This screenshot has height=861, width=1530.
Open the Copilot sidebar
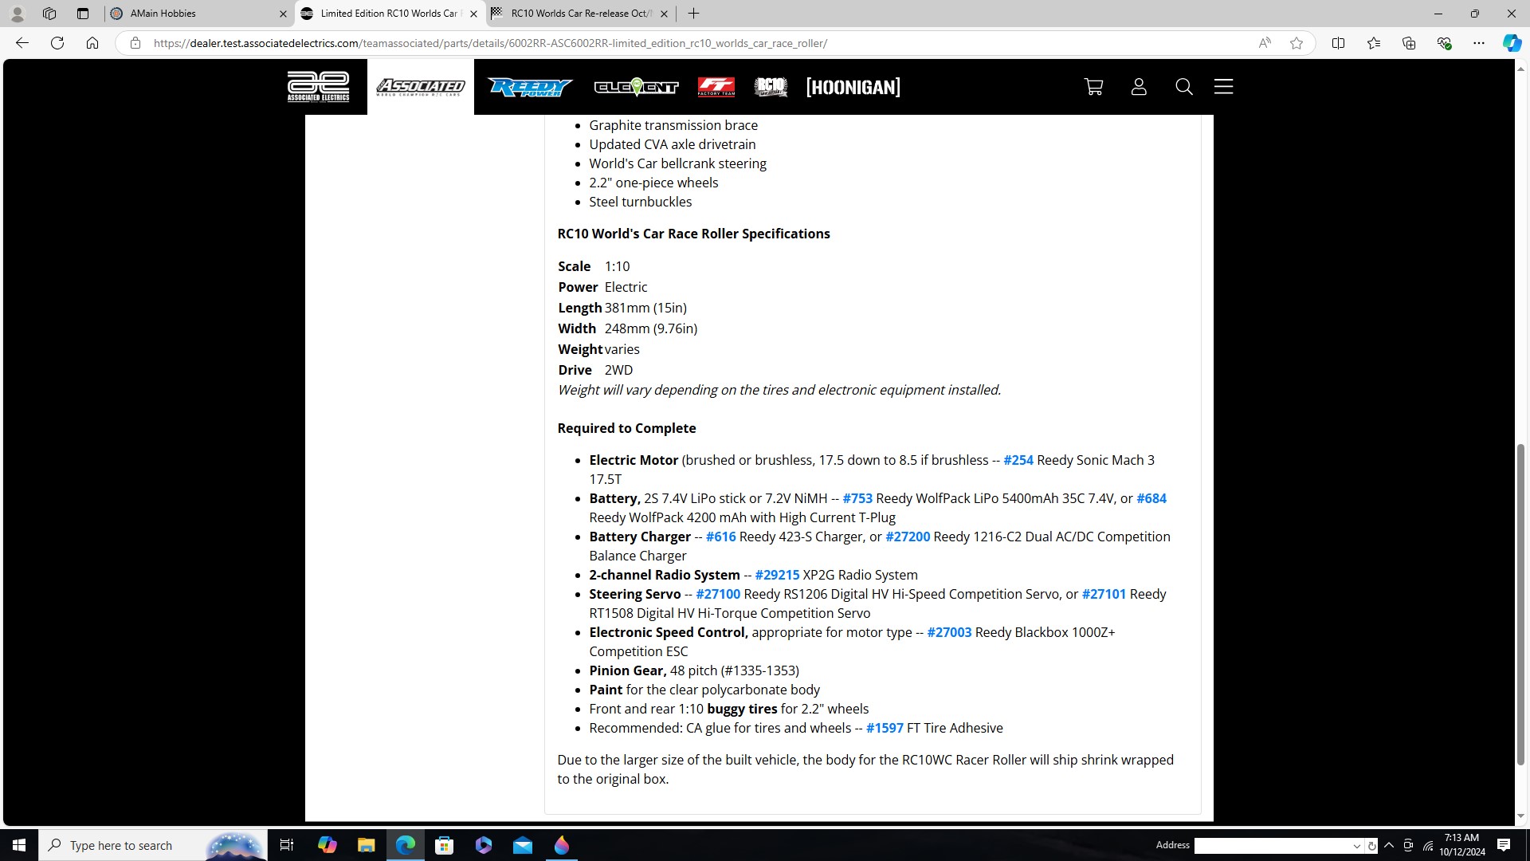[1512, 43]
